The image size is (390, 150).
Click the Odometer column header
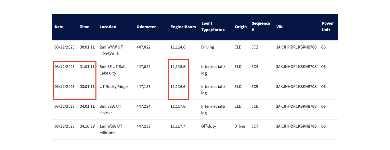coord(146,27)
